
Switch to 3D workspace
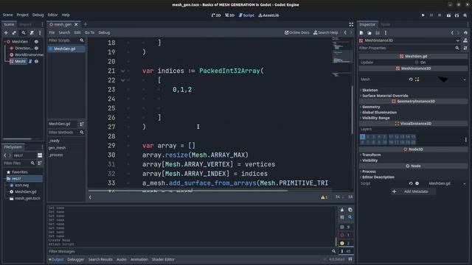point(229,15)
